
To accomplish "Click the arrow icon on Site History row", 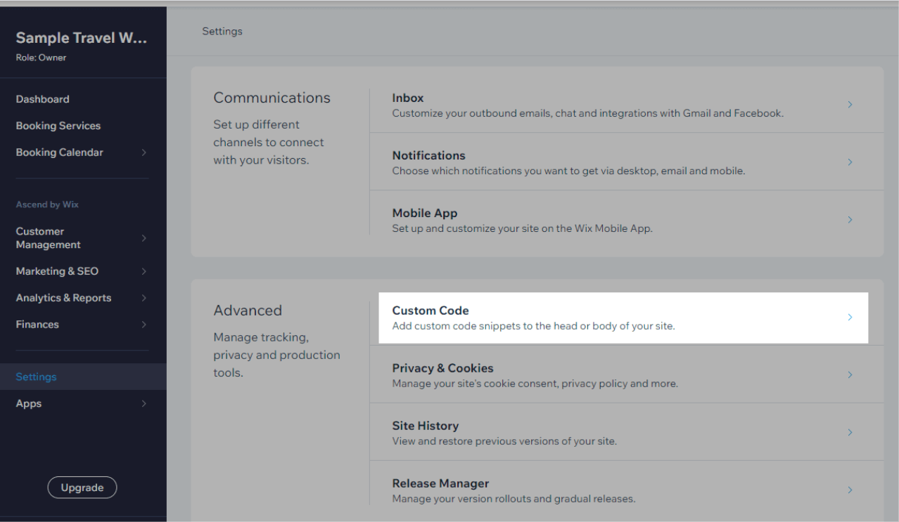I will 850,433.
